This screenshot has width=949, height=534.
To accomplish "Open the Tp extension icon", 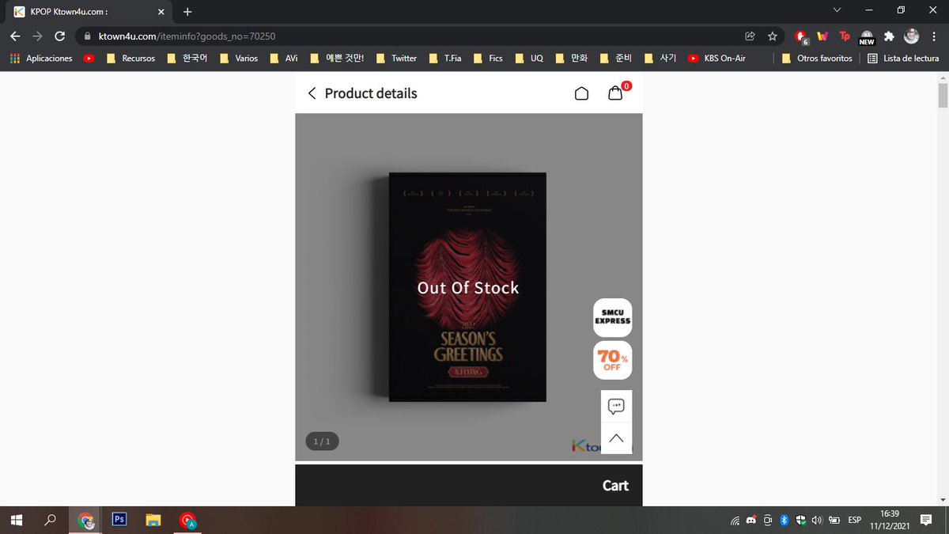I will [845, 36].
